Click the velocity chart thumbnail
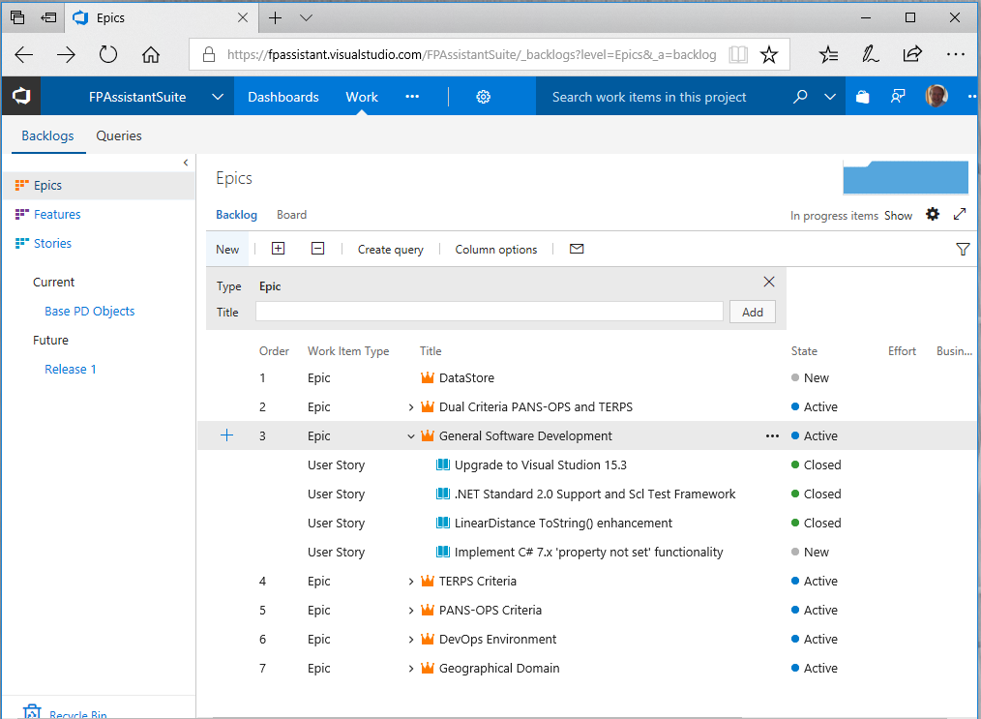Screen dimensions: 981x719 point(906,179)
